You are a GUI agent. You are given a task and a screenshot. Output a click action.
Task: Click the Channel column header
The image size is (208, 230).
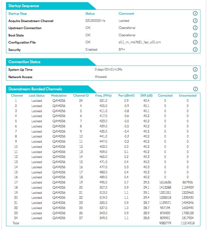pos(17,96)
